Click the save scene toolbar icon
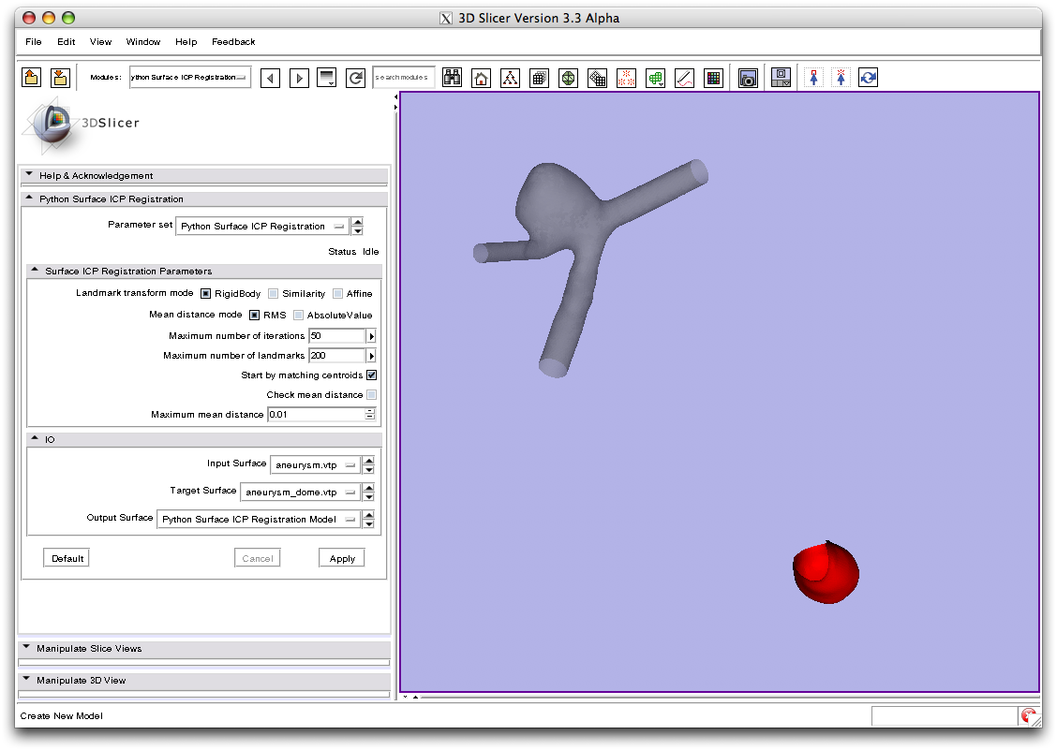Image resolution: width=1057 pixels, height=750 pixels. (x=60, y=78)
